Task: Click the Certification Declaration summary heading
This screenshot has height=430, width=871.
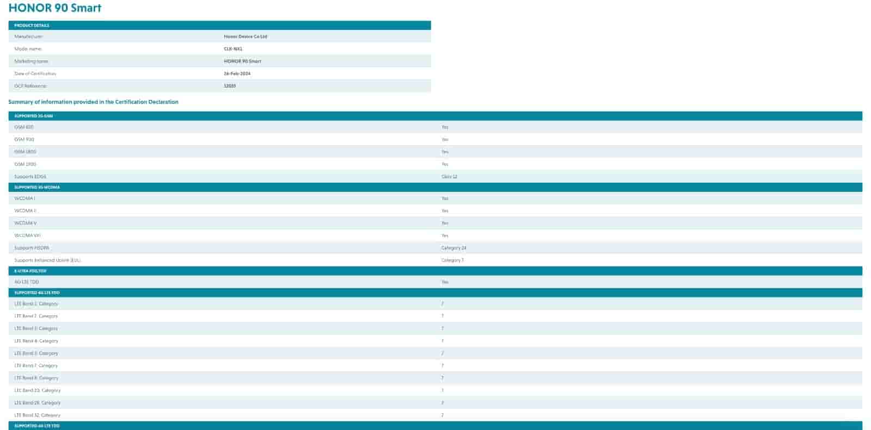Action: (93, 102)
